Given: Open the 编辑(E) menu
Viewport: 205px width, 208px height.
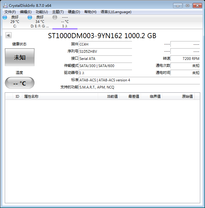Looking at the screenshot, I should click(26, 12).
